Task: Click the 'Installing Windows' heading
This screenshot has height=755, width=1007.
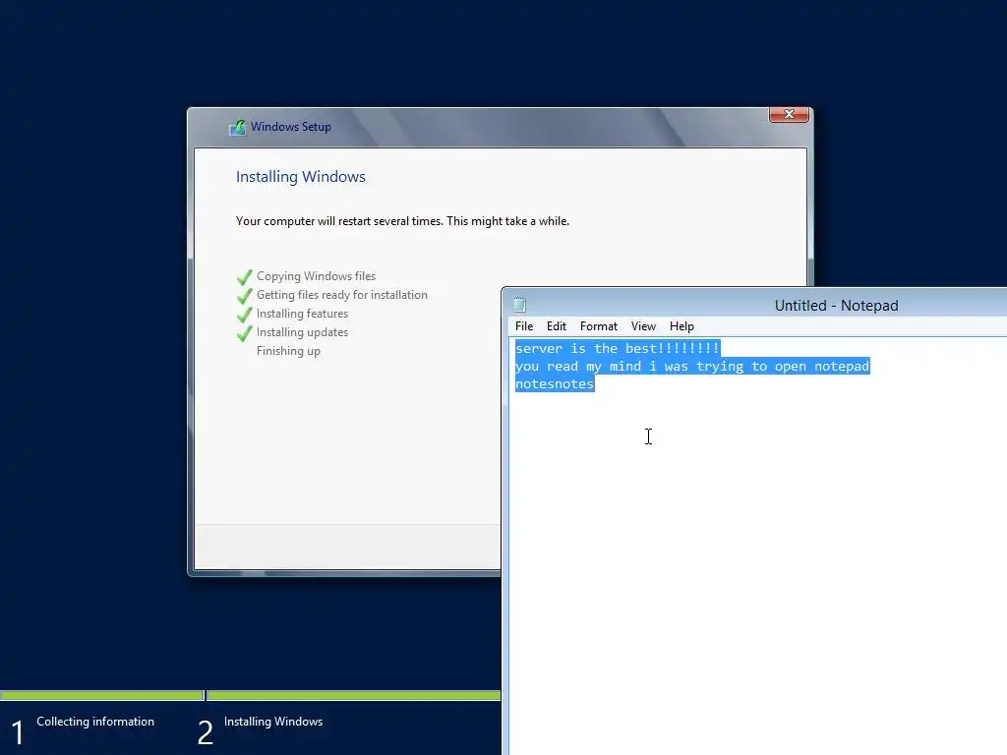Action: point(301,177)
